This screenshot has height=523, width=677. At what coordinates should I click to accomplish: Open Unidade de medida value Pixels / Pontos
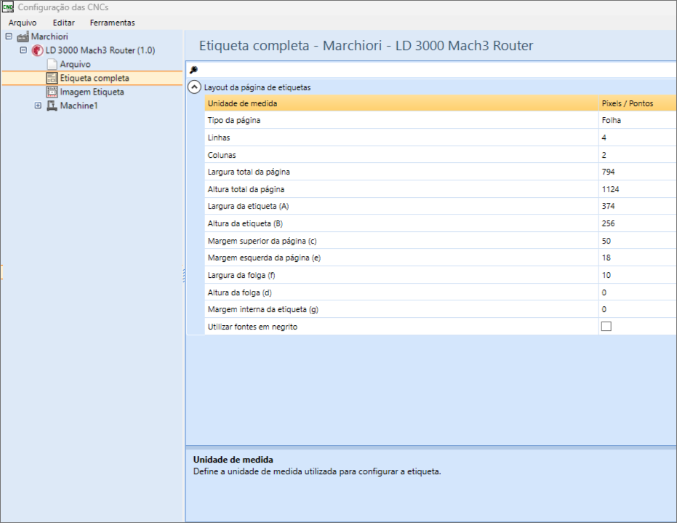point(637,103)
